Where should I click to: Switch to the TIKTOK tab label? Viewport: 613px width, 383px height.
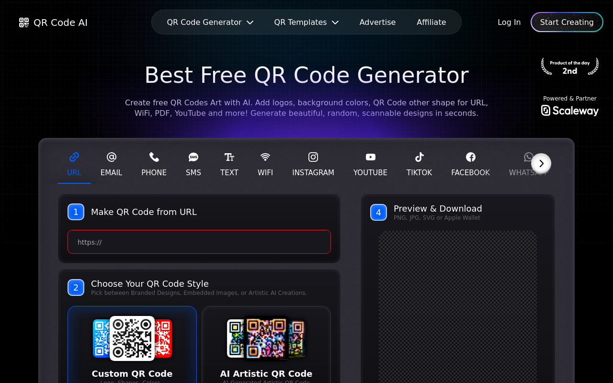pos(420,173)
